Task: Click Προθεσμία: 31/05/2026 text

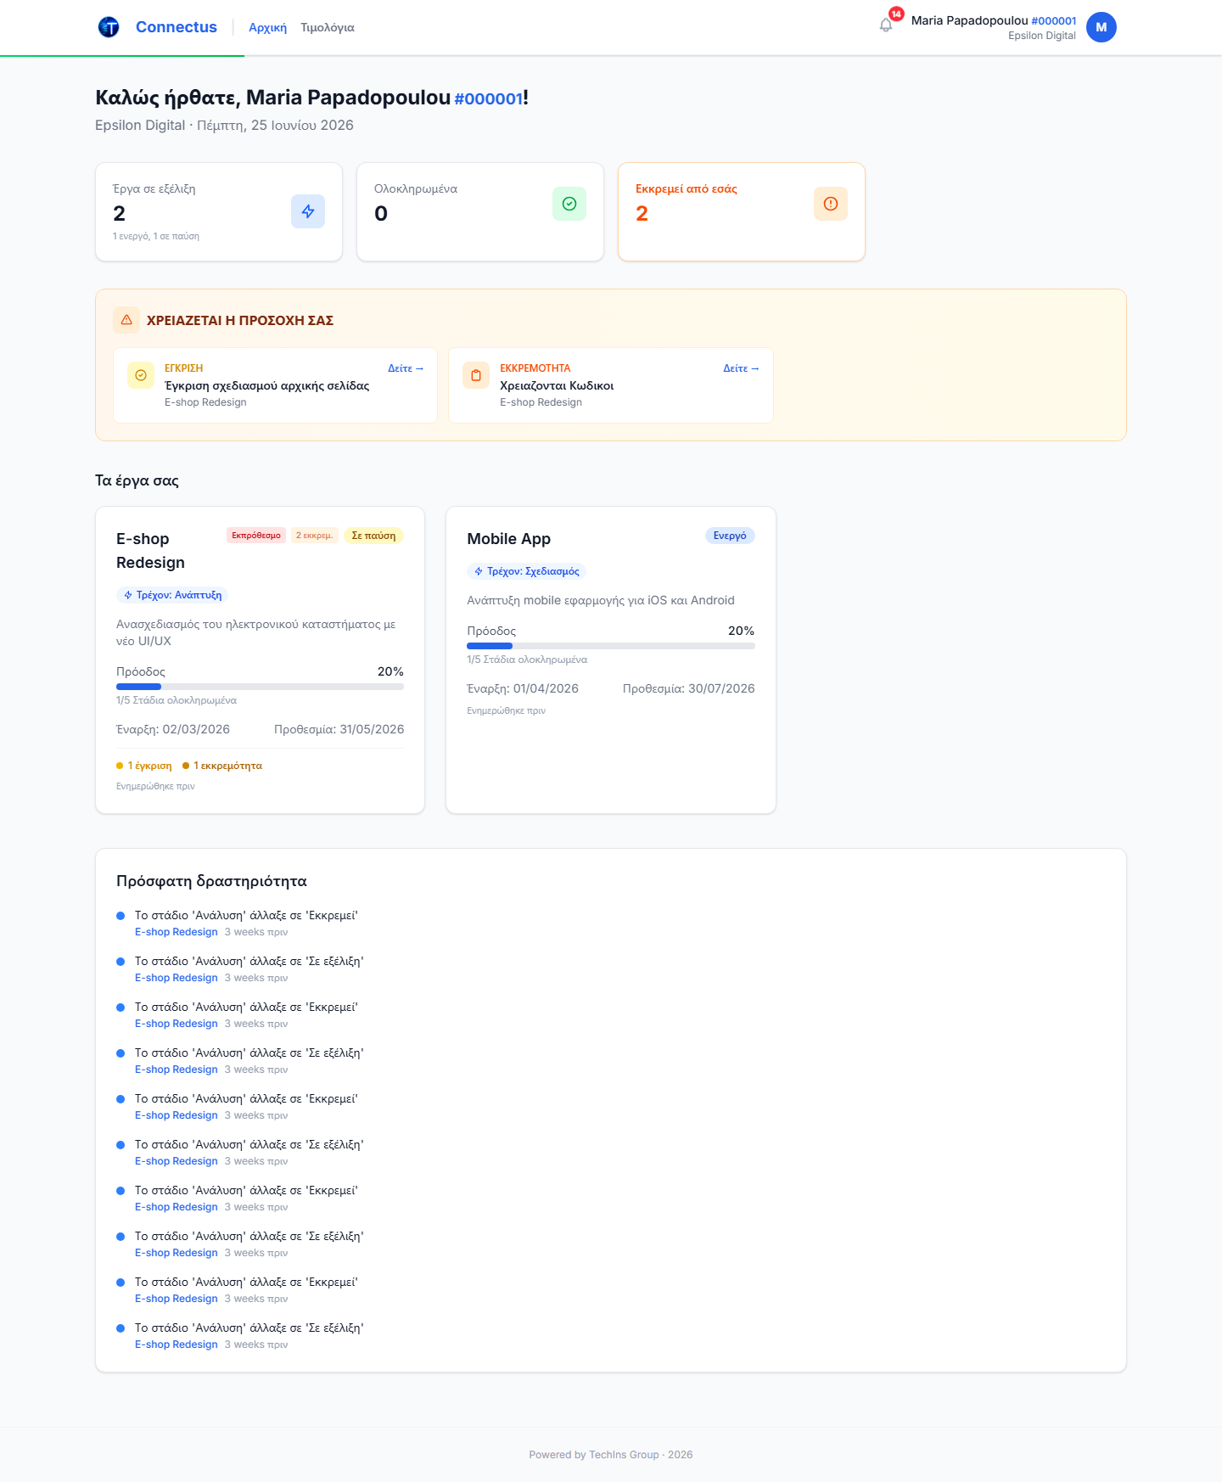Action: coord(339,729)
